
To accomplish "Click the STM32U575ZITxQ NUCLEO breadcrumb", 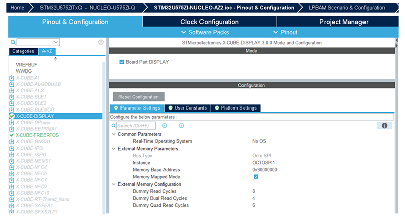I will click(87, 8).
